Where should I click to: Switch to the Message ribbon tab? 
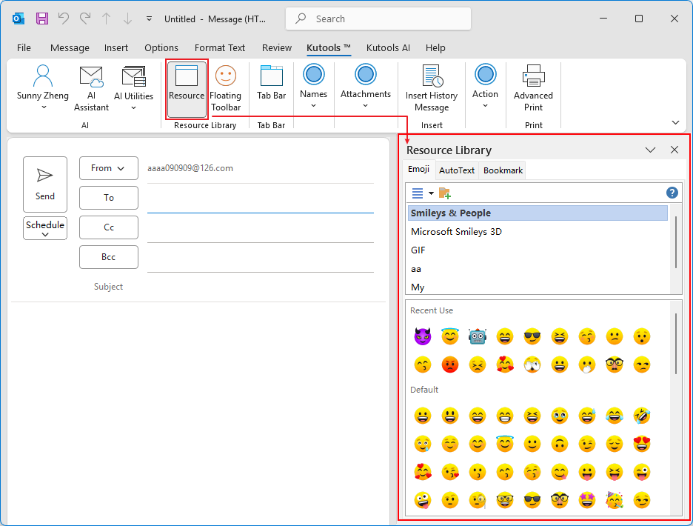coord(70,47)
